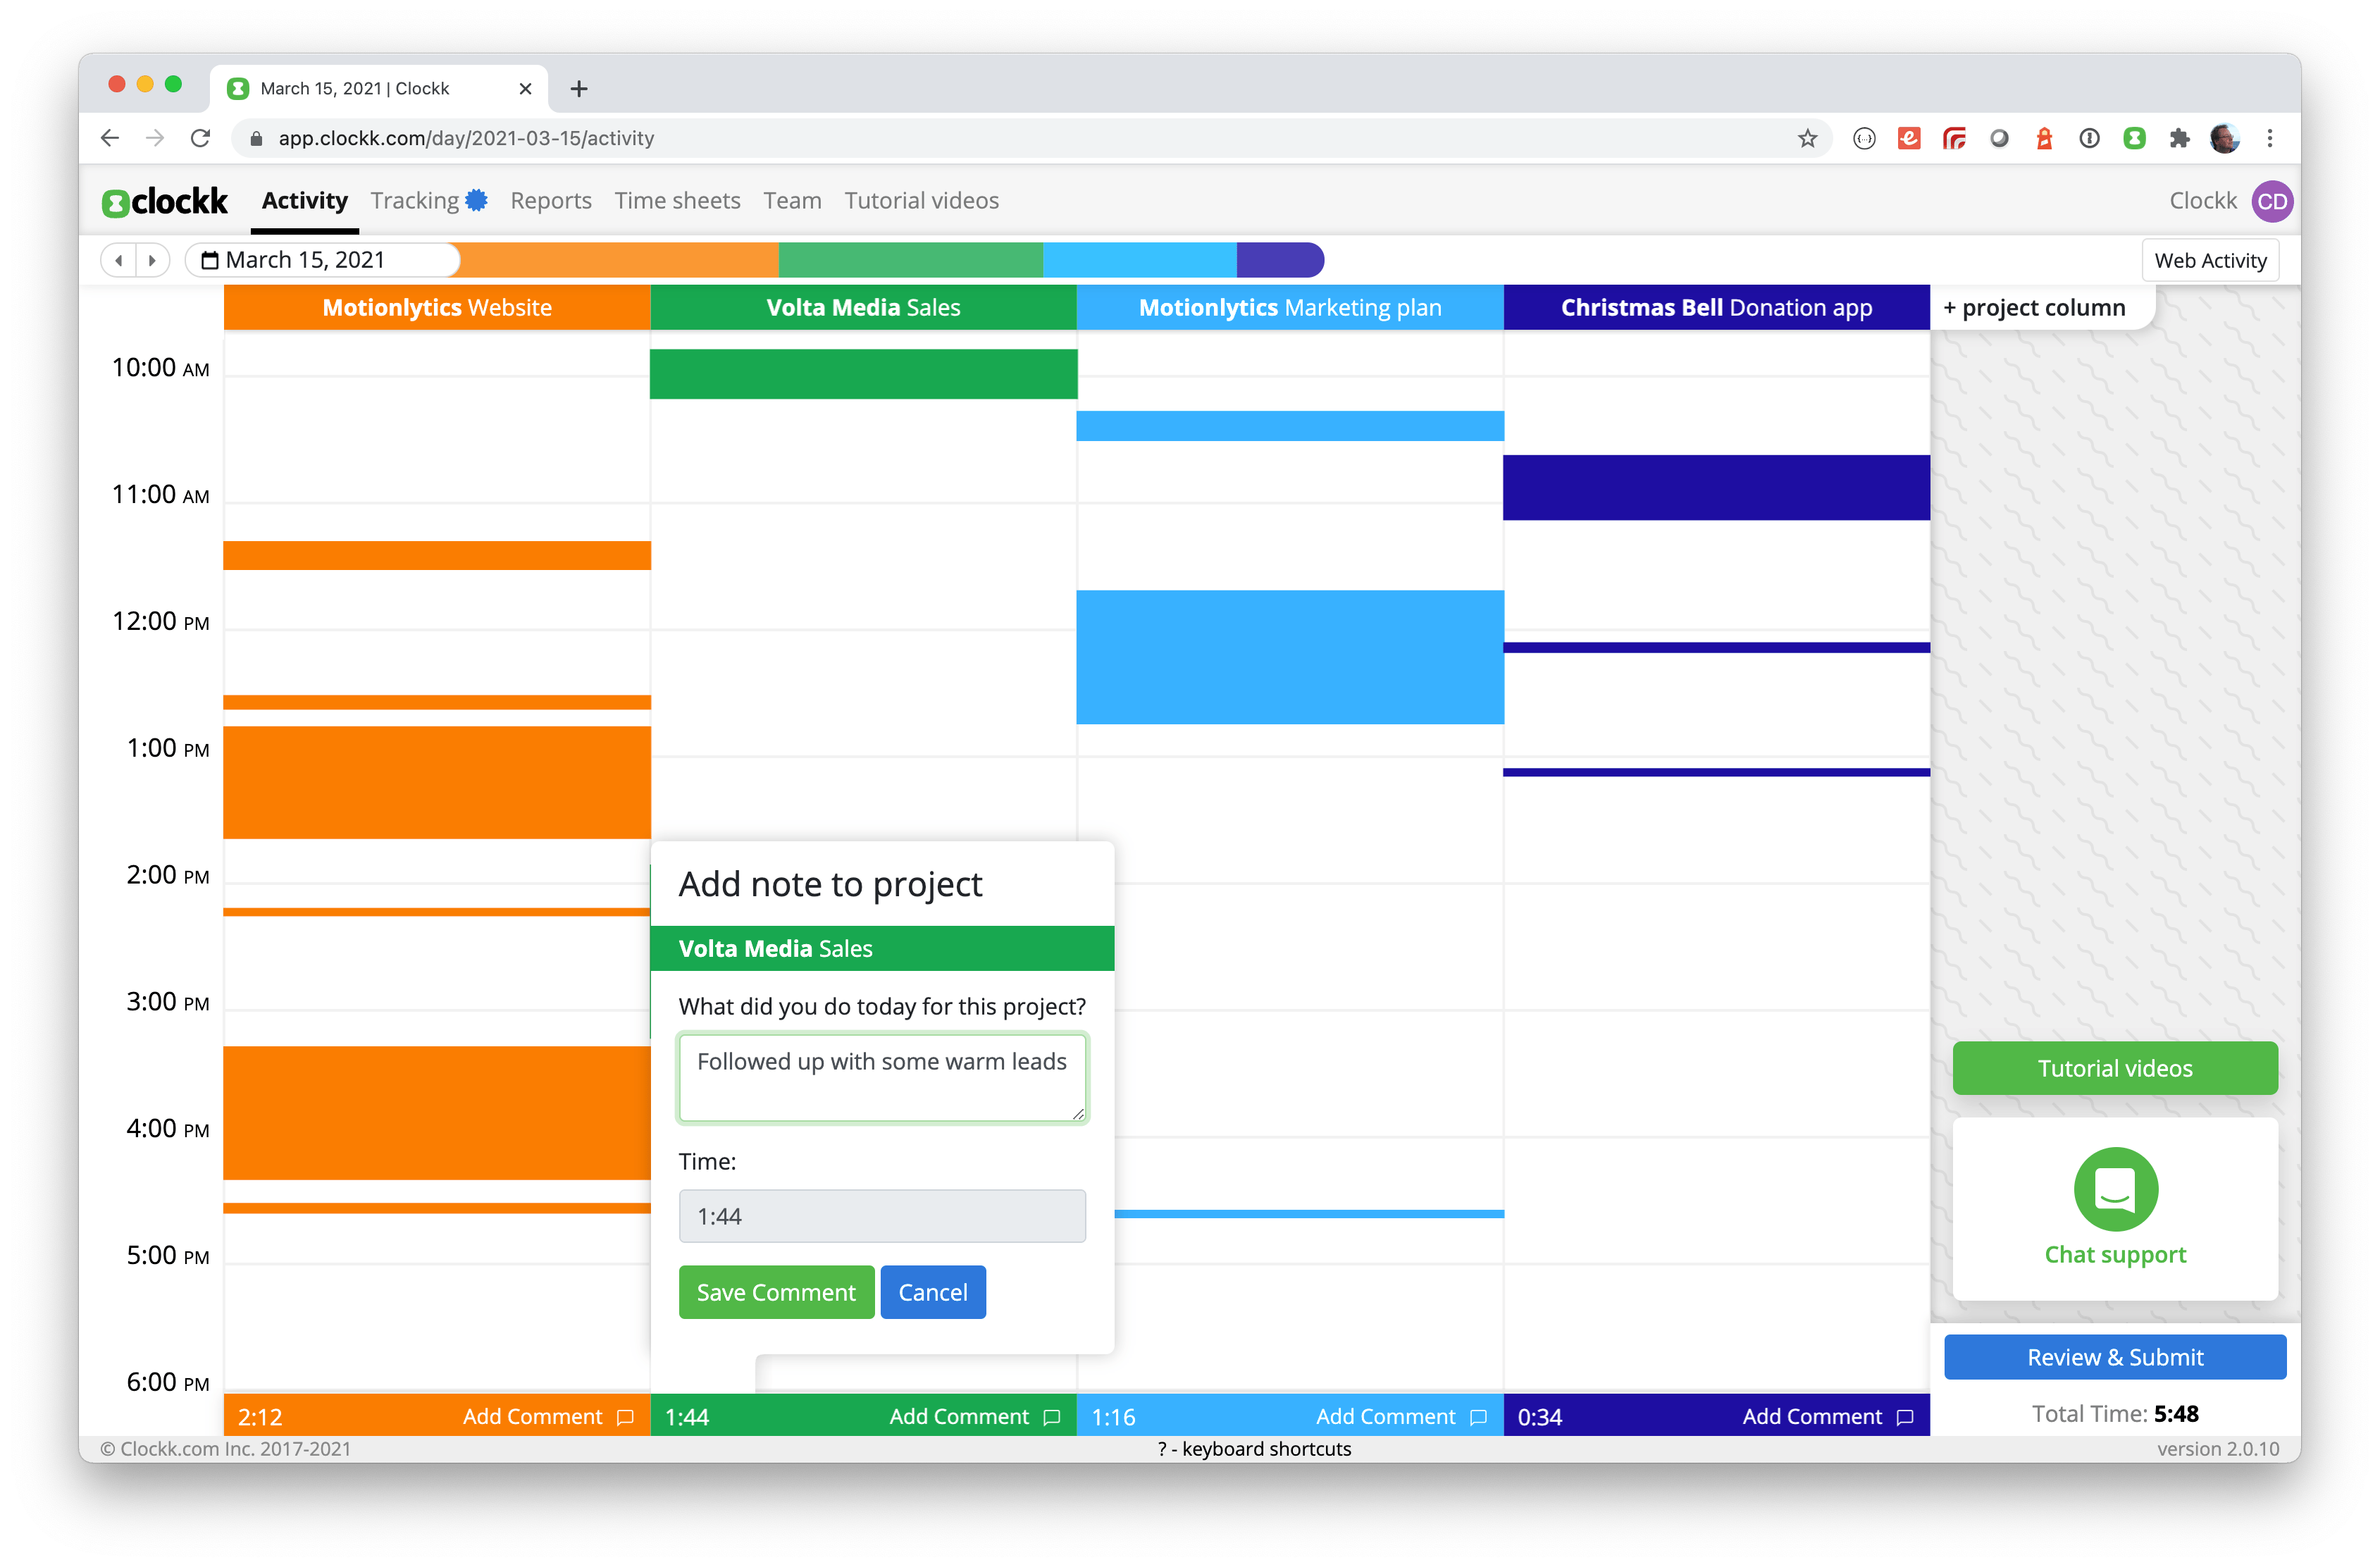This screenshot has height=1567, width=2380.
Task: Click the light blue segment of day progress bar
Action: tap(1140, 260)
